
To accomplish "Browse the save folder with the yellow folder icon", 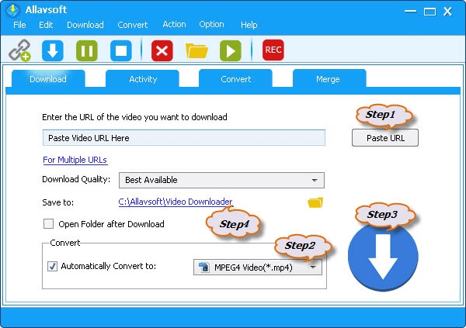I will 315,202.
